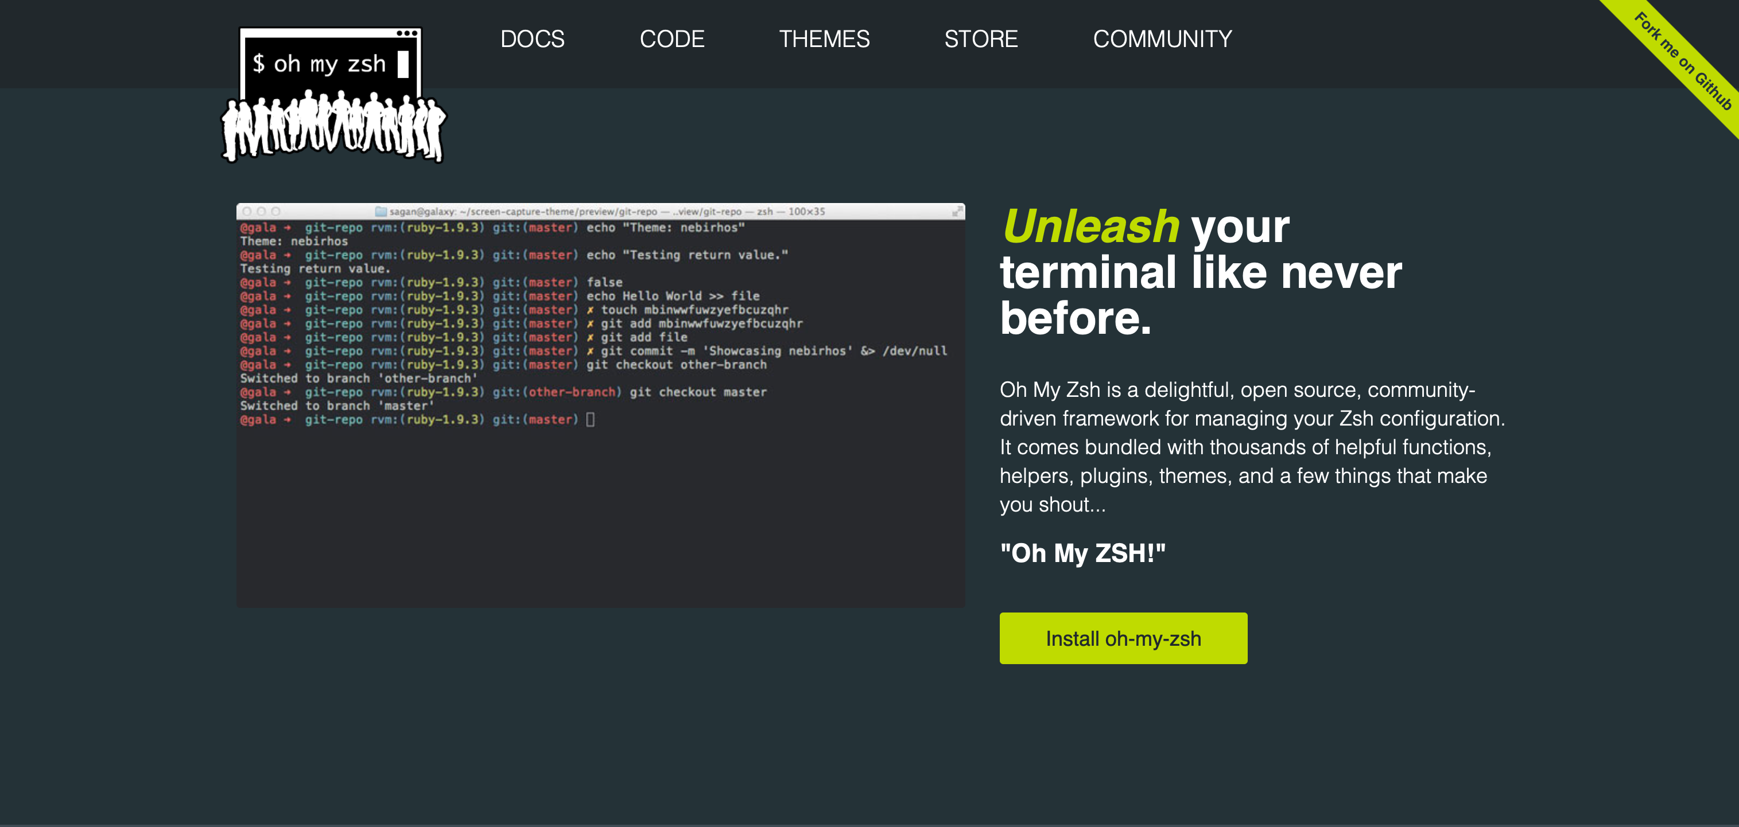This screenshot has width=1739, height=827.
Task: Click the three dots in logo window
Action: point(406,33)
